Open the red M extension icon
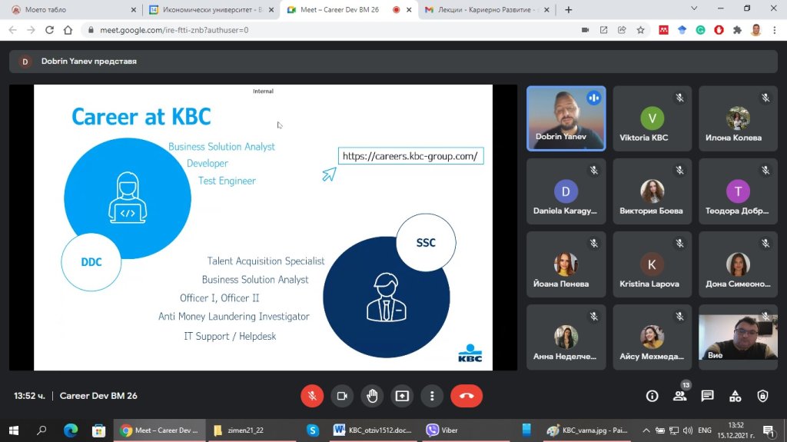 click(x=663, y=30)
